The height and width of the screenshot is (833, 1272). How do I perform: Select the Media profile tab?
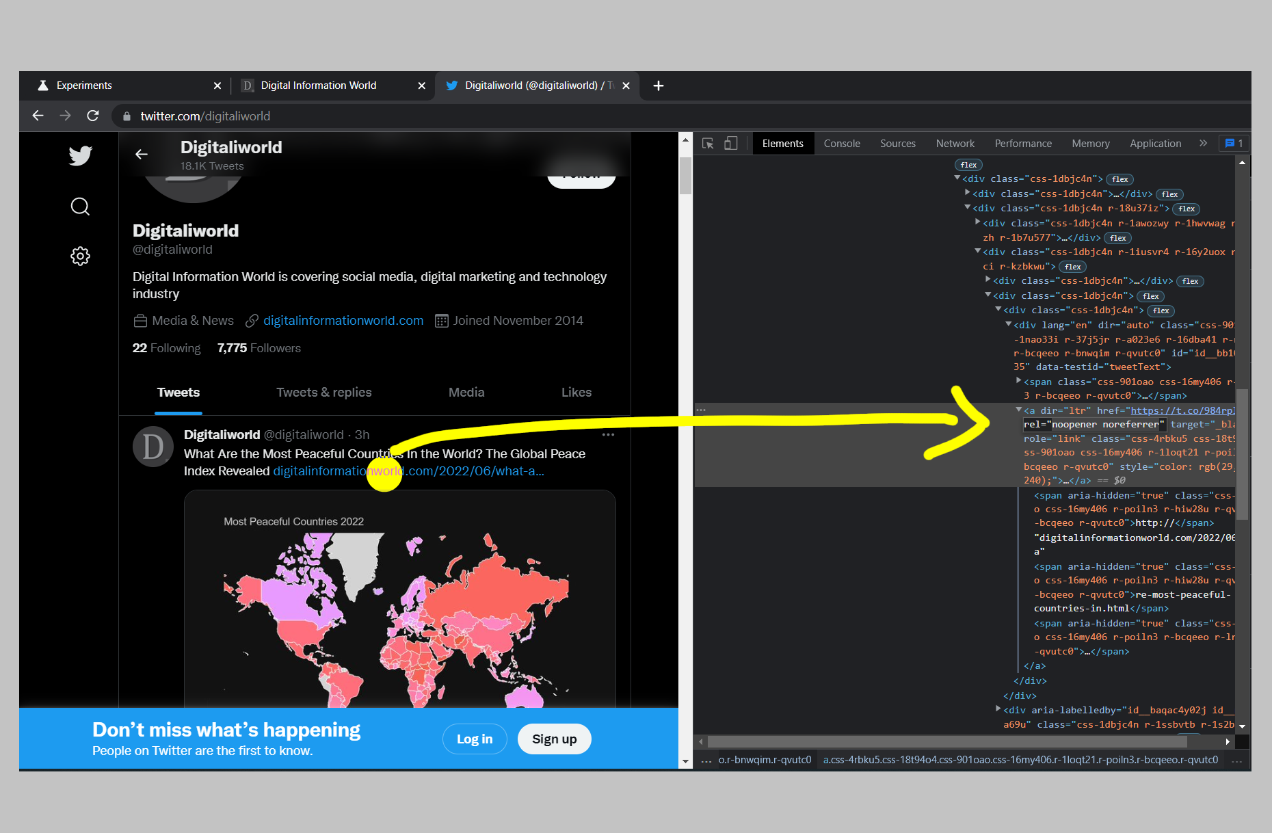[x=466, y=393]
